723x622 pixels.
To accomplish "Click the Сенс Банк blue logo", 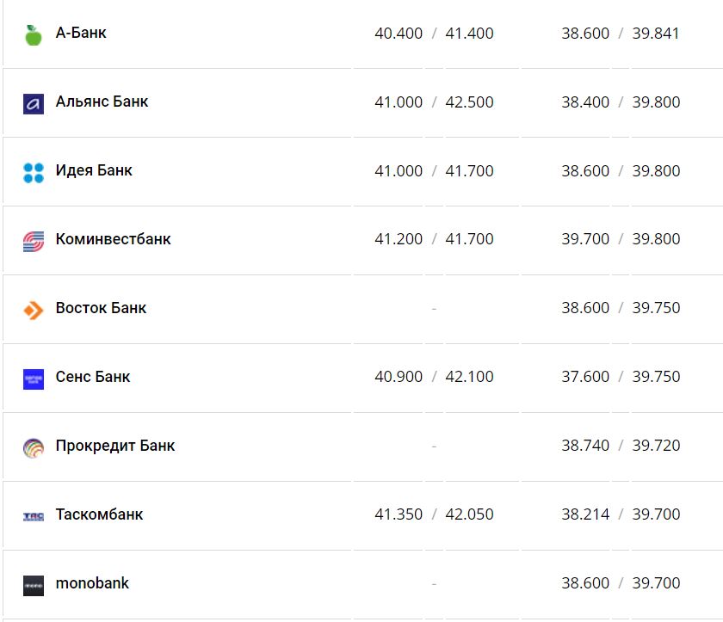I will click(34, 379).
